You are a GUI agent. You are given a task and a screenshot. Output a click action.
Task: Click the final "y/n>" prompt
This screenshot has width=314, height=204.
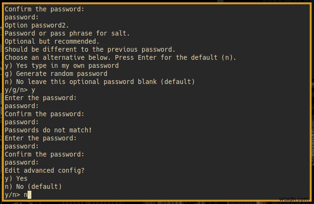coord(12,195)
